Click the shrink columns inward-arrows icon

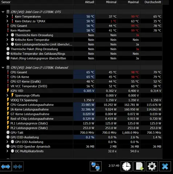point(18,166)
